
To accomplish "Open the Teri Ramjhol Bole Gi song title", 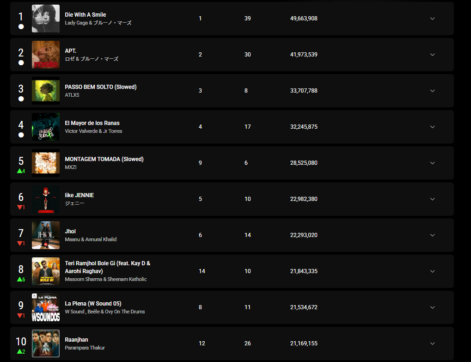I will pyautogui.click(x=108, y=267).
